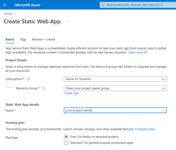Click the Create new link
Viewport: 176px width, 150px height.
[x=71, y=93]
